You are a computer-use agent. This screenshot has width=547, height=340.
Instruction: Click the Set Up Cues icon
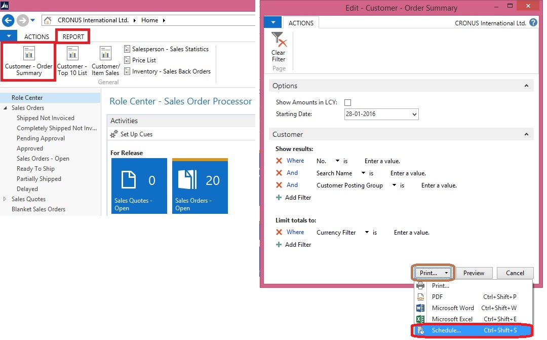point(114,134)
